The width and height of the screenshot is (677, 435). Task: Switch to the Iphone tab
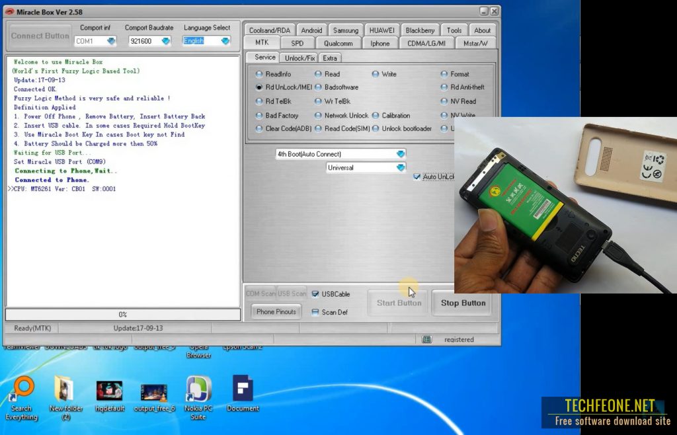point(380,43)
